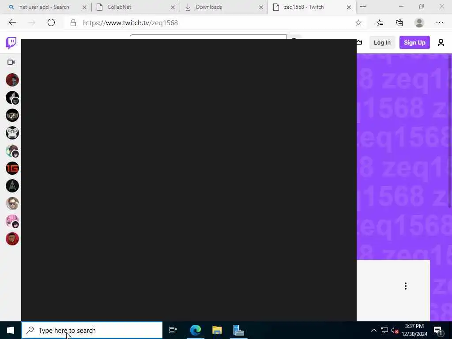Open the sidebar channel with gorilla face avatar
The height and width of the screenshot is (339, 452).
coord(12,133)
